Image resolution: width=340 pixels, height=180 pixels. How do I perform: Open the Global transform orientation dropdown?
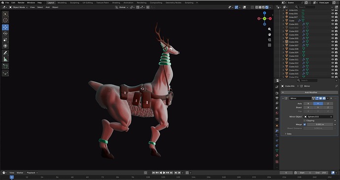(122, 7)
